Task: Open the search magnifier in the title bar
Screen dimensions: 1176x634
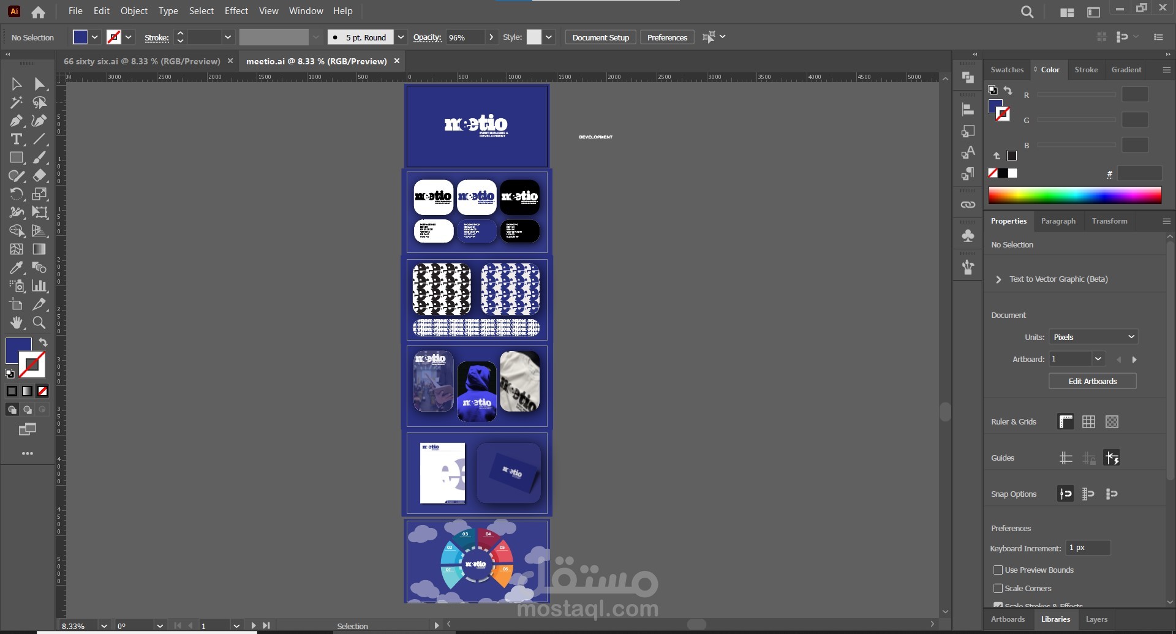Action: pyautogui.click(x=1027, y=12)
